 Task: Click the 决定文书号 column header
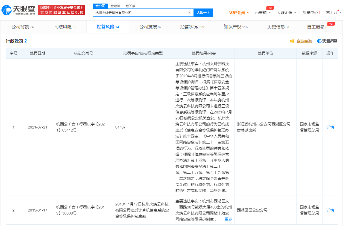pyautogui.click(x=83, y=53)
